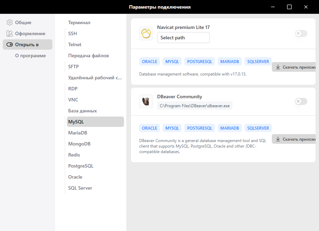Screen dimensions: 319x231
Task: Click the DBeaver Community beaver icon
Action: [146, 101]
